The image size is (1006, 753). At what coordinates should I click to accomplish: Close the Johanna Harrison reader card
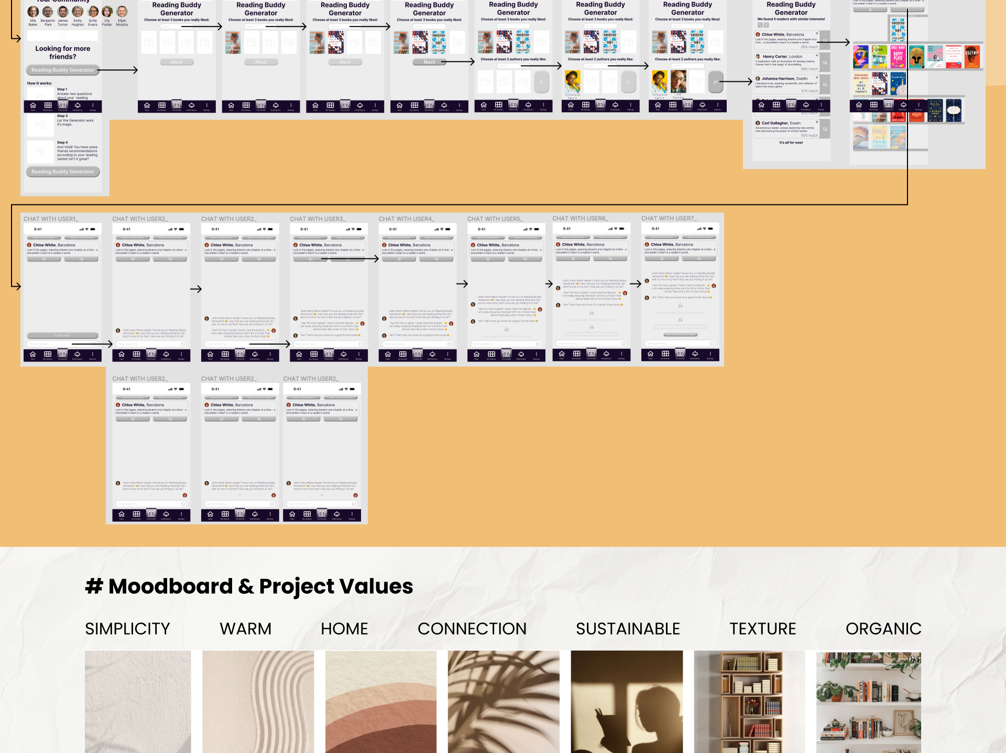point(816,78)
